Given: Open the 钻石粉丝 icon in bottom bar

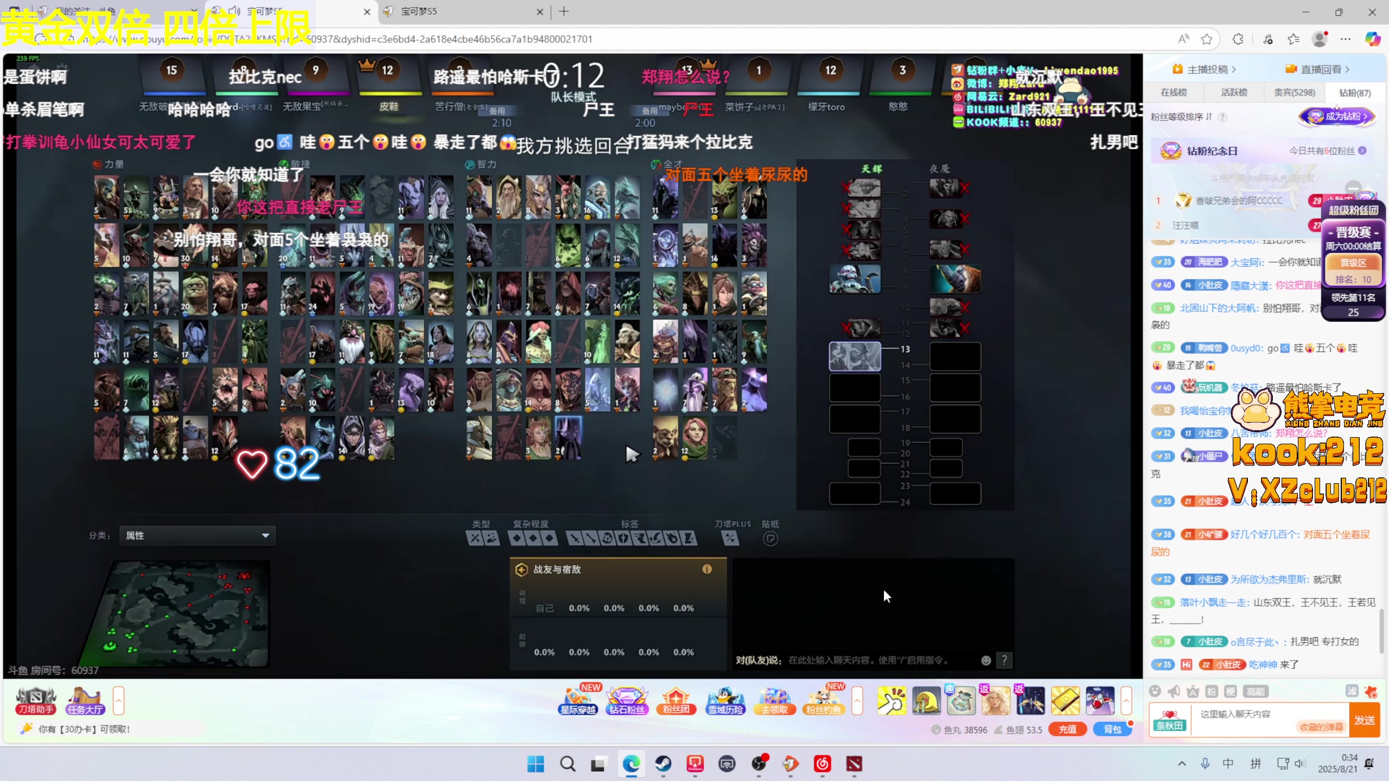Looking at the screenshot, I should (627, 701).
